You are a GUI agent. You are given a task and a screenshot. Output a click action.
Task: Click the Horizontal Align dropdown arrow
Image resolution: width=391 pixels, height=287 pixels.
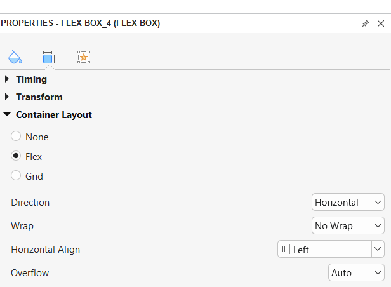pyautogui.click(x=378, y=250)
